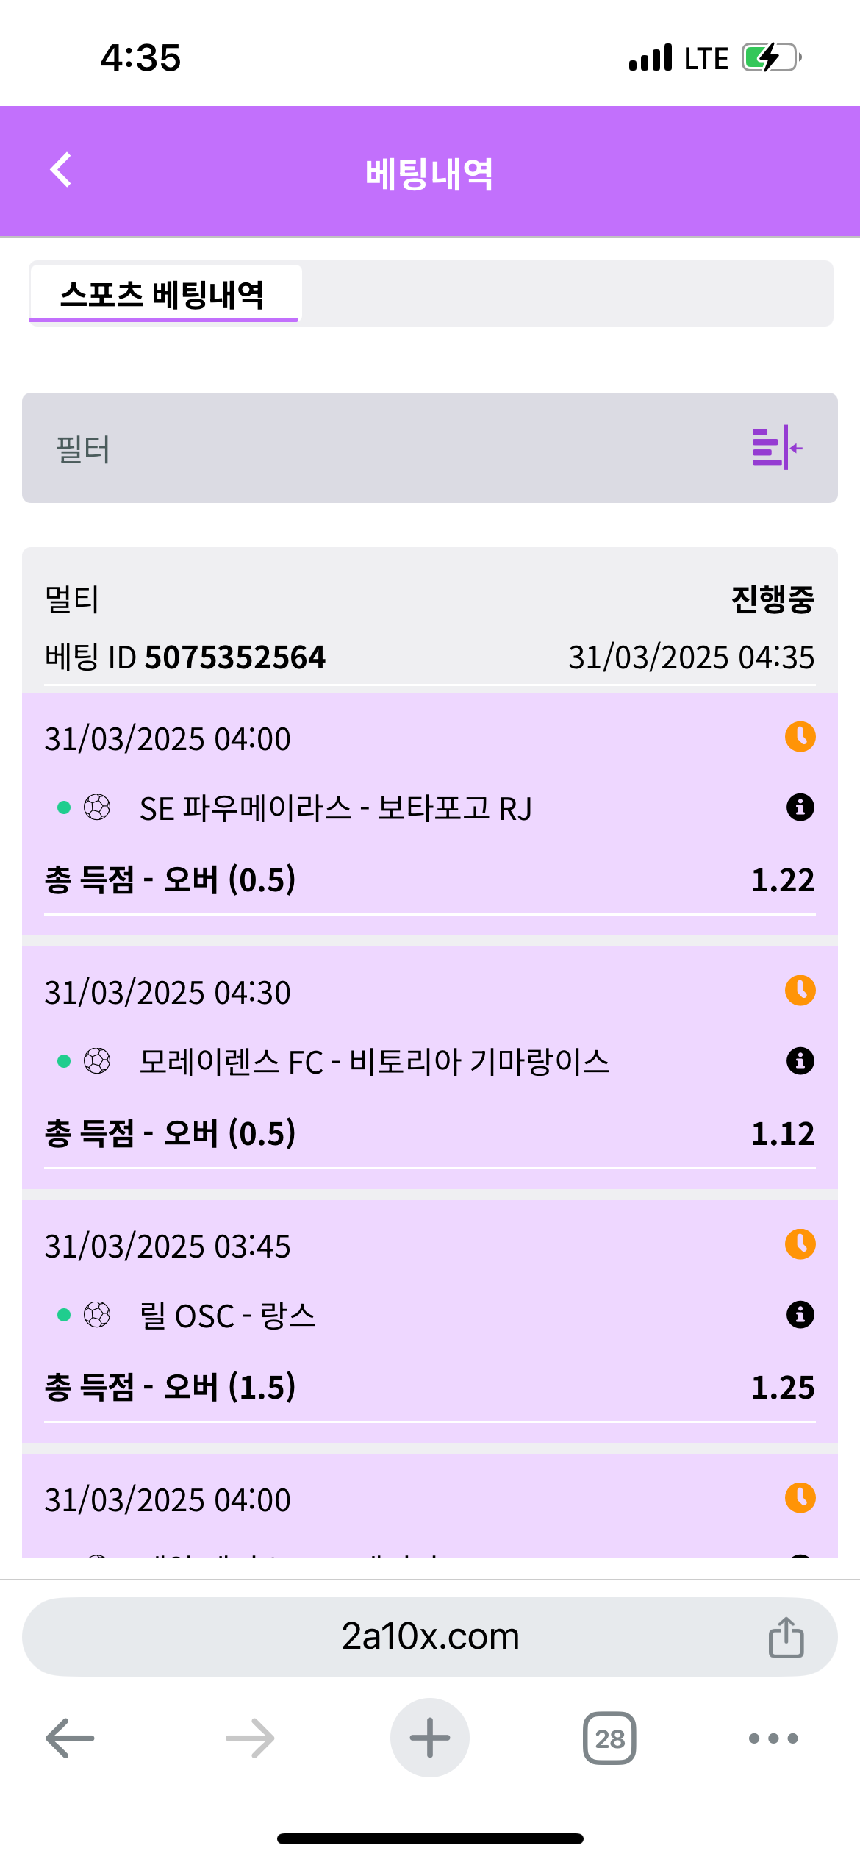Tap bet ID 5075352564
Viewport: 860px width, 1862px height.
pos(235,657)
